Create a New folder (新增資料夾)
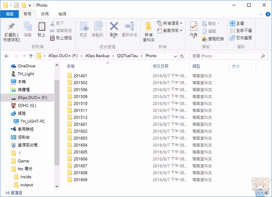 tap(149, 32)
